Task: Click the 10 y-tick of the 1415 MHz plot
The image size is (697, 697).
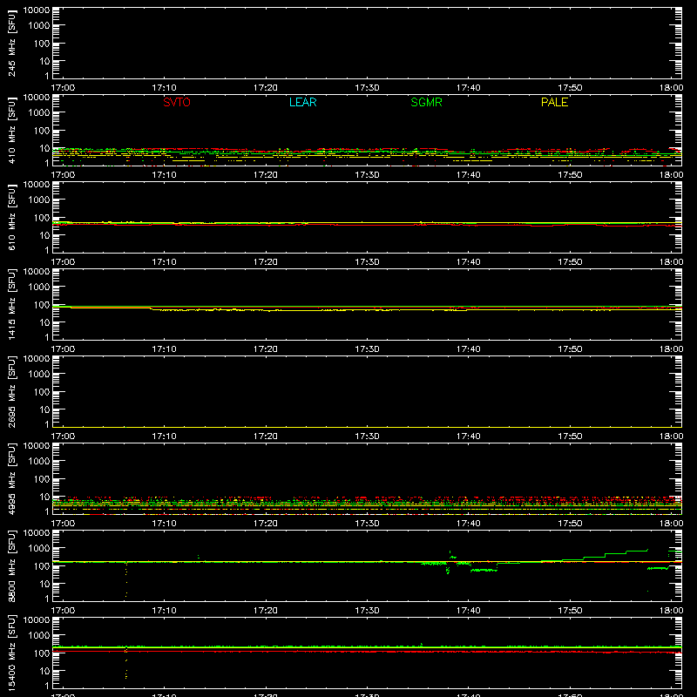Action: 44,322
